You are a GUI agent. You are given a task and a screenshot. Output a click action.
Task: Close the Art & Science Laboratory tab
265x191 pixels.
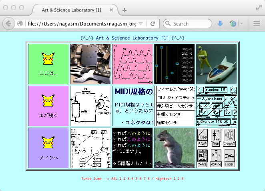(x=111, y=10)
